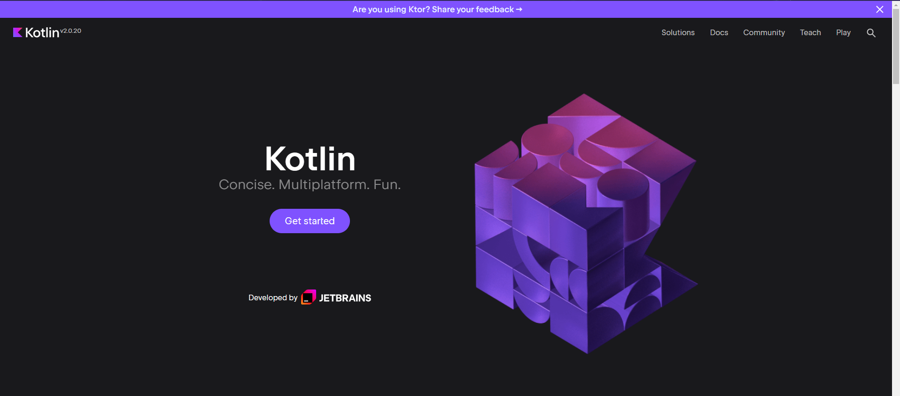Open the Play menu item
Screen dimensions: 900x396
point(843,32)
